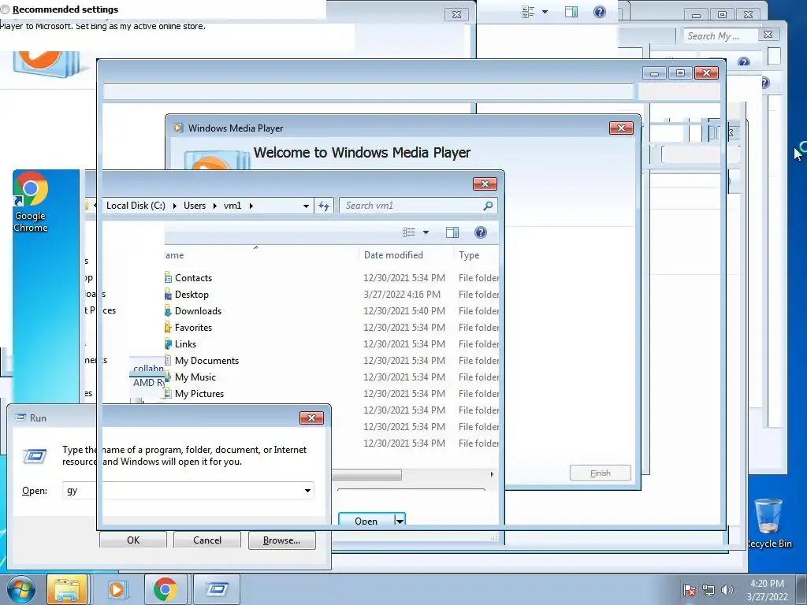This screenshot has width=807, height=605.
Task: Sort by the Date modified column
Action: pyautogui.click(x=393, y=255)
